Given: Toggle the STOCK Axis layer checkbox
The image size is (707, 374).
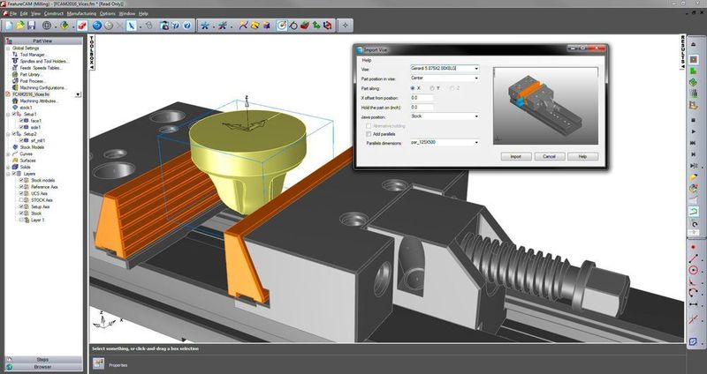Looking at the screenshot, I should pos(21,199).
